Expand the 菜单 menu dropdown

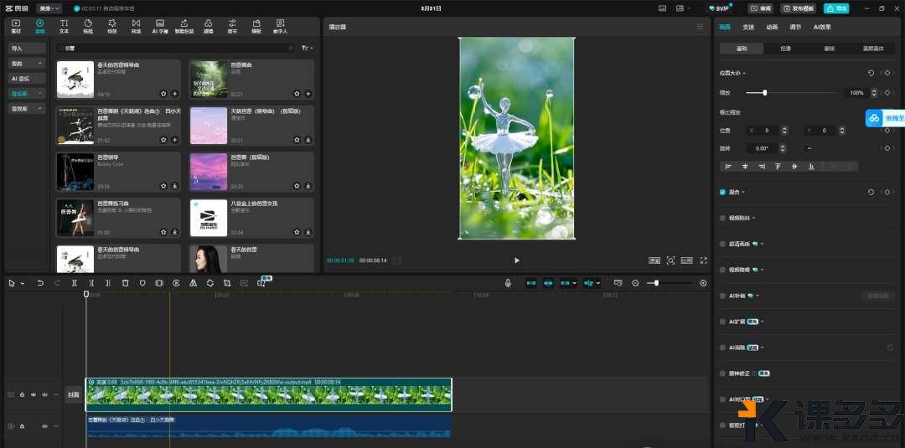49,8
